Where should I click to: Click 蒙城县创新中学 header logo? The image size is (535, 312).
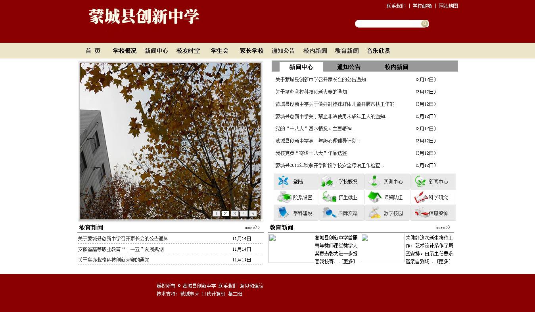[x=144, y=17]
